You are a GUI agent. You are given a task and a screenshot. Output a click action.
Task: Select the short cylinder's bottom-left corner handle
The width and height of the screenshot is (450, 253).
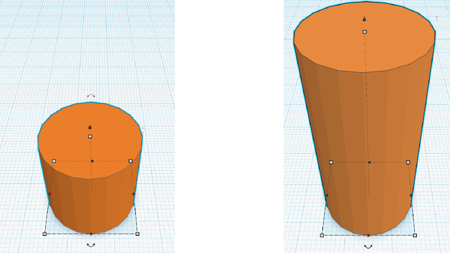45,234
